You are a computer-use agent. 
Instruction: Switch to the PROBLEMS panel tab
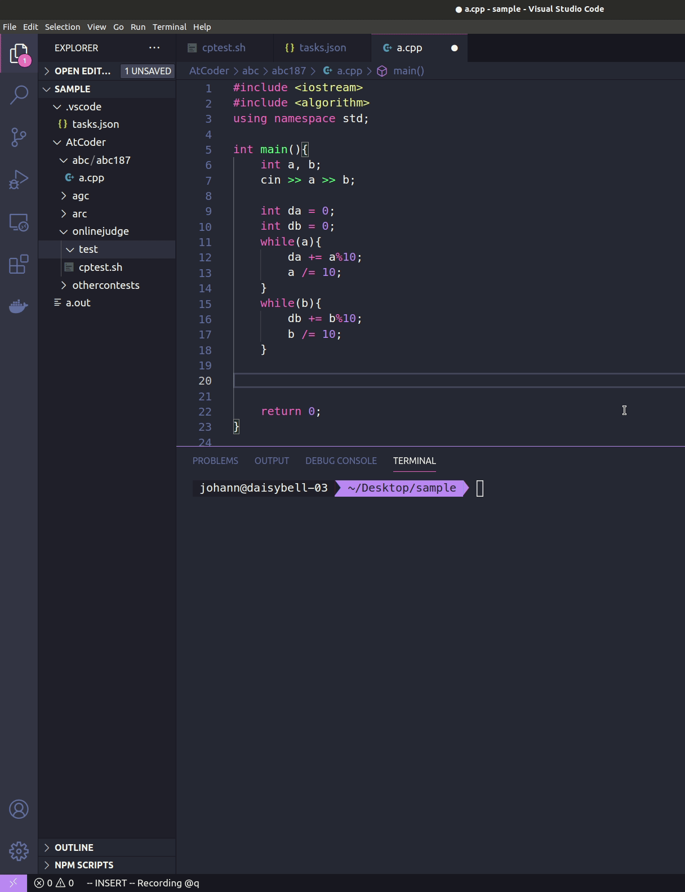tap(215, 461)
